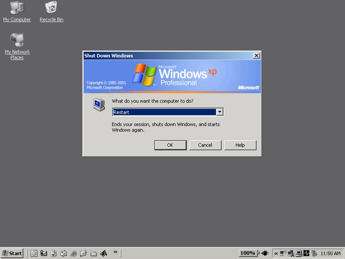Close the Shut Down Windows dialog
This screenshot has height=259, width=345.
pos(256,55)
